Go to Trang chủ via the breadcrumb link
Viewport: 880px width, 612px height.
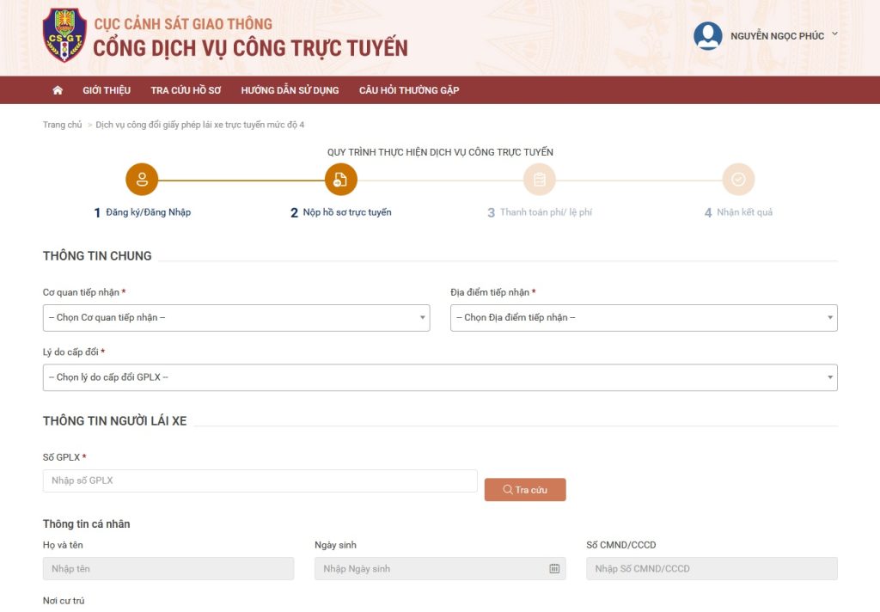click(x=62, y=124)
